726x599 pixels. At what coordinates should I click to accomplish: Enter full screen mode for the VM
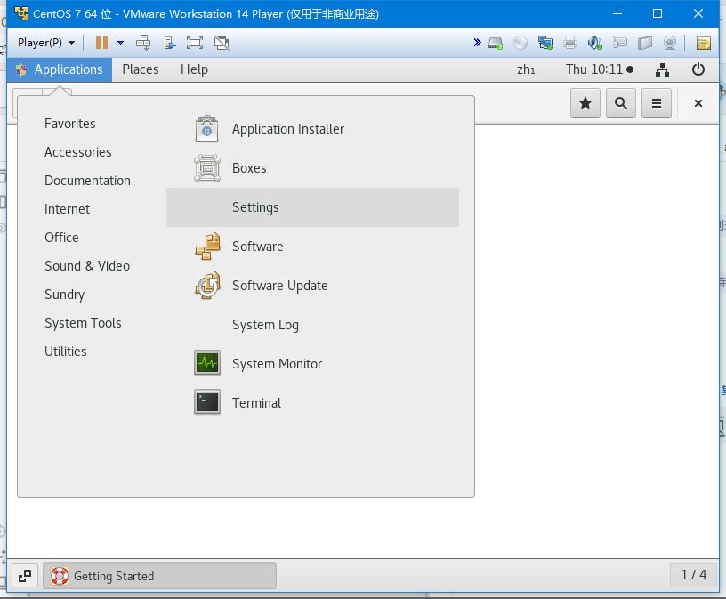[193, 42]
